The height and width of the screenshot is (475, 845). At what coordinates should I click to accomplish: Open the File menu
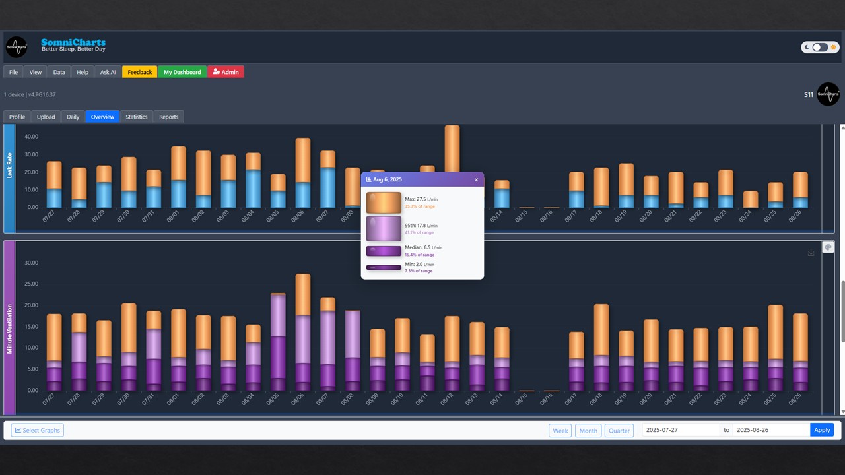click(13, 72)
